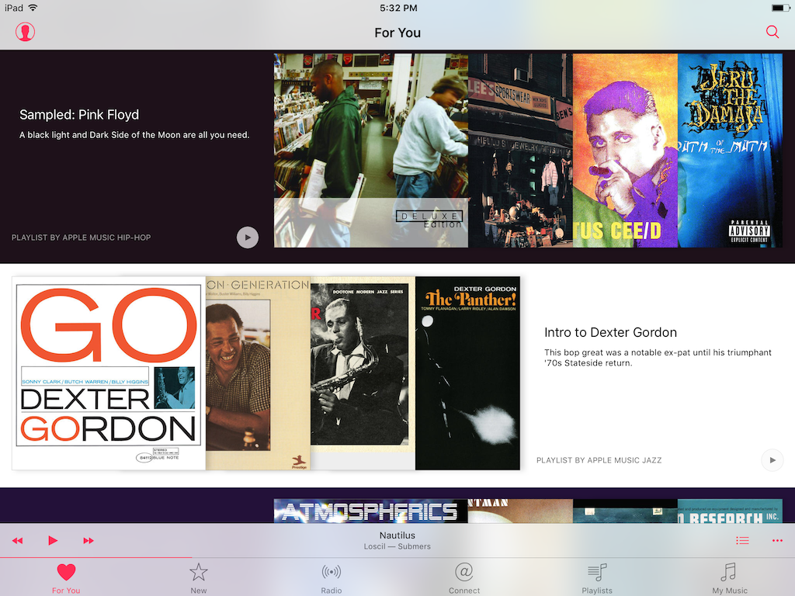
Task: Go to the Connect tab
Action: [464, 578]
